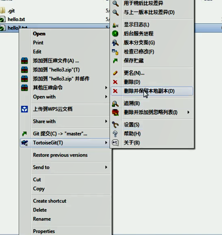222x235 pixels.
Task: Select the hello.txt file name
Action: 16,19
